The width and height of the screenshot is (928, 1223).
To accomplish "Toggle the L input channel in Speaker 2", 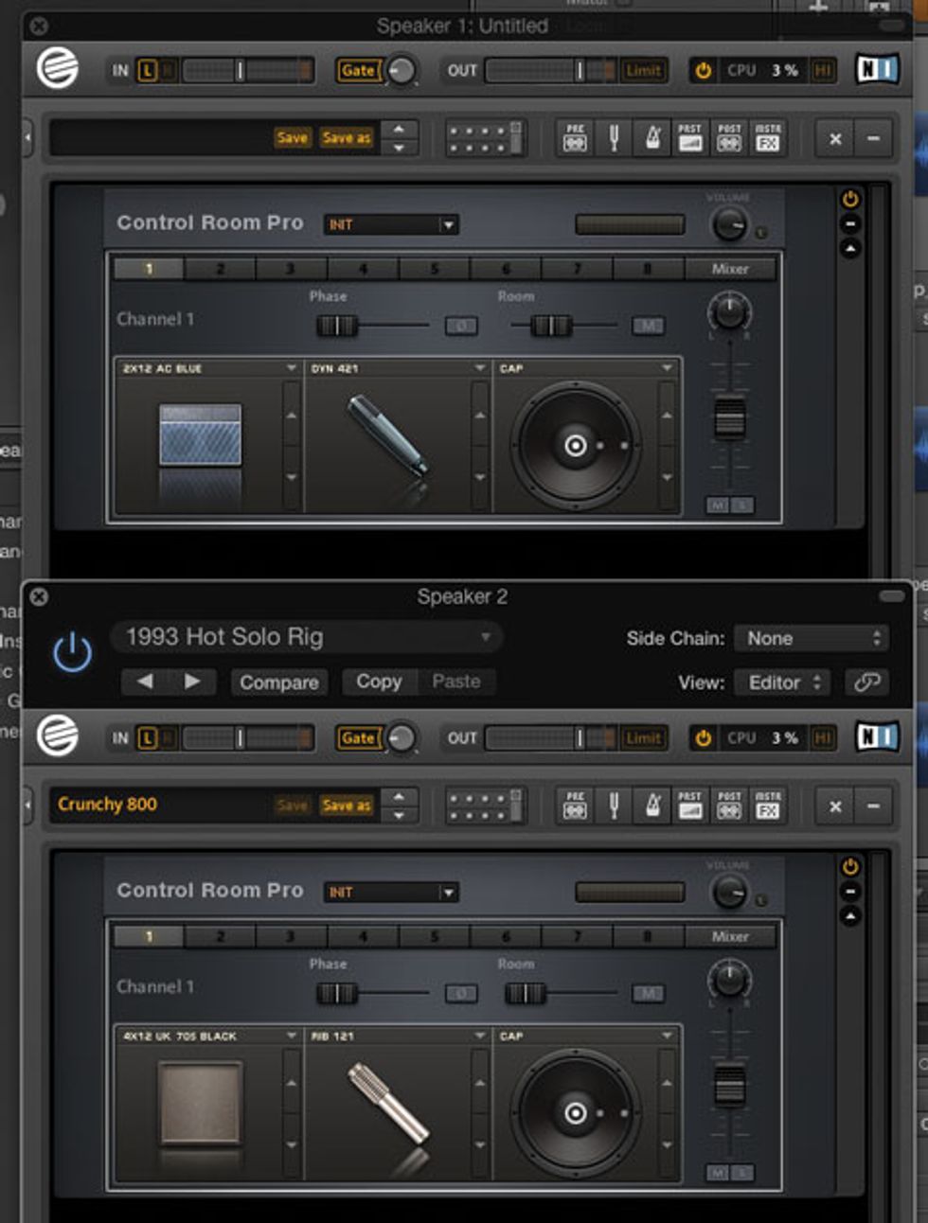I will coord(147,737).
